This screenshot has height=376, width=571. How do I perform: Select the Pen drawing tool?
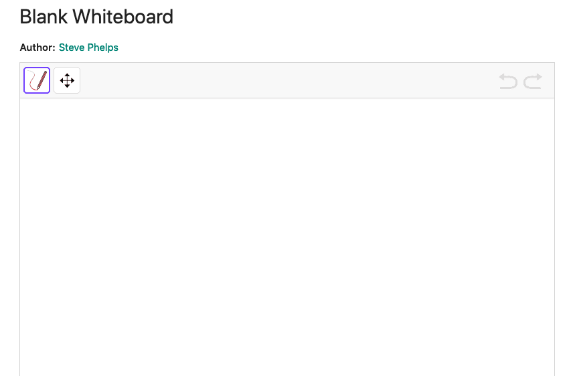coord(37,80)
